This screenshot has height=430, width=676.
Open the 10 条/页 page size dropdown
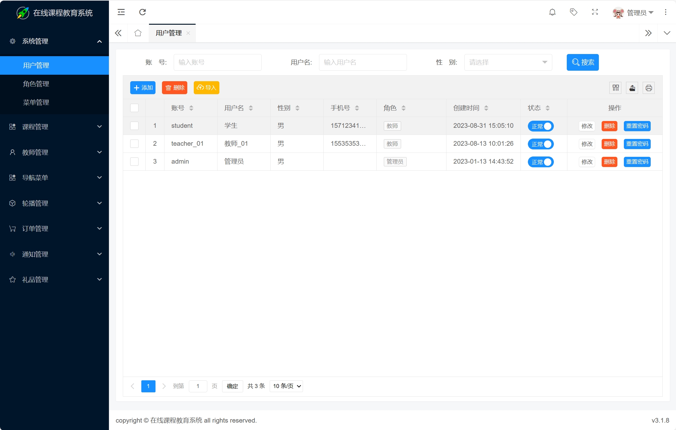(286, 386)
